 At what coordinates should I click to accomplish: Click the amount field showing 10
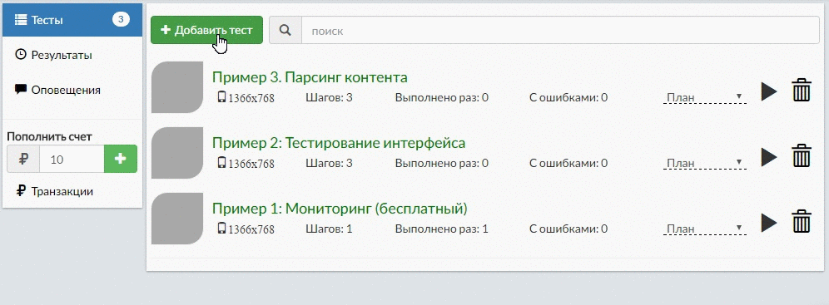click(x=72, y=159)
